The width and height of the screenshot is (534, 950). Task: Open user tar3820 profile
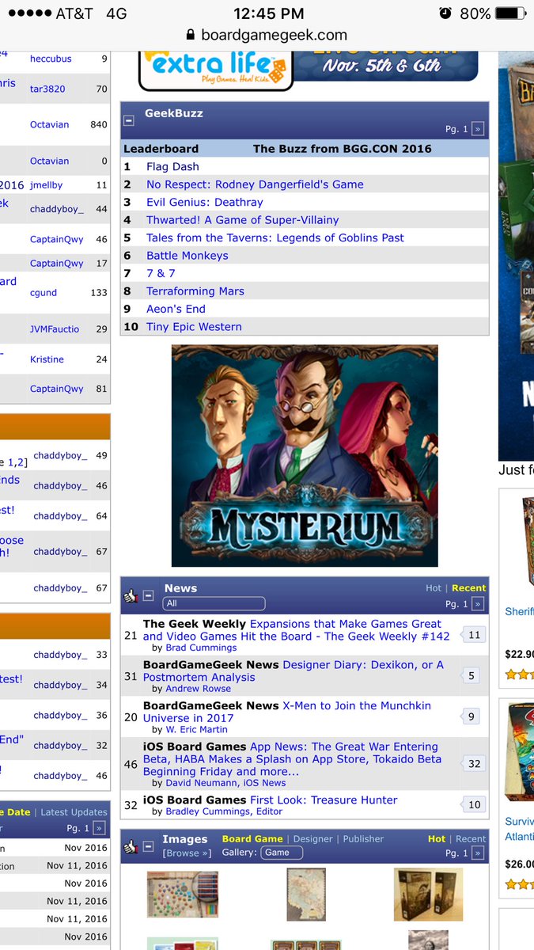point(47,89)
